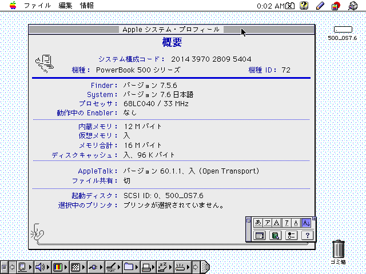
Task: Collapse the Control Strip using end tab
Action: point(205,267)
